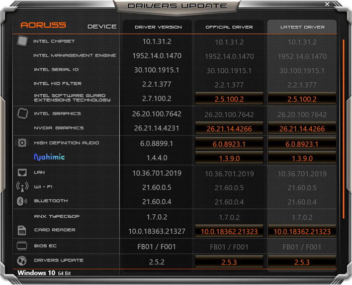Click installed Serial IO version 30.100.1915.1
Screen dimensions: 352x285
[157, 70]
